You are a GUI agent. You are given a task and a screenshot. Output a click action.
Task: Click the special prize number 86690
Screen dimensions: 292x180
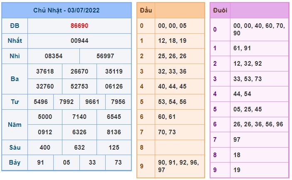click(79, 26)
